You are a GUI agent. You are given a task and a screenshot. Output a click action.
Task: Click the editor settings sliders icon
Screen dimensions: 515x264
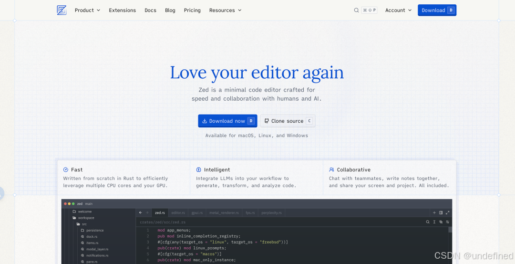(447, 222)
